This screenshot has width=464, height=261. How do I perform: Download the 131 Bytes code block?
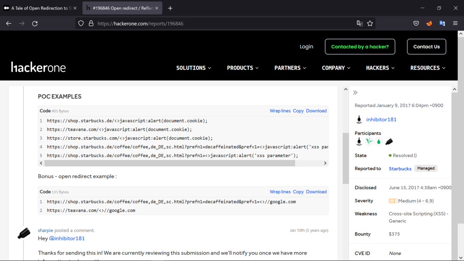coord(316,192)
